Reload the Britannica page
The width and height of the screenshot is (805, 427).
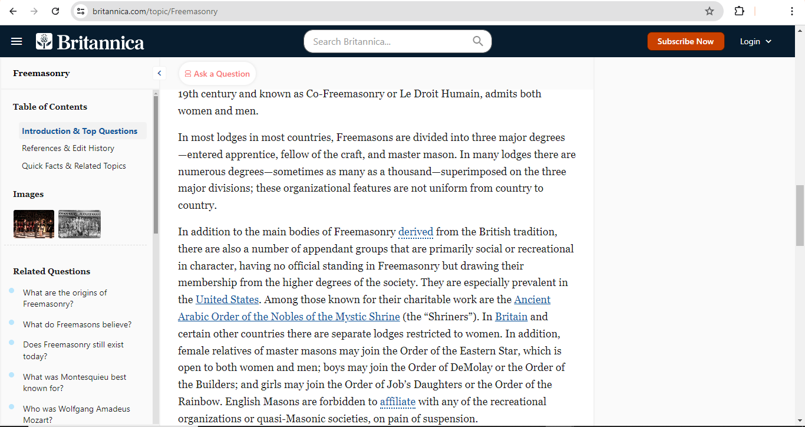[55, 11]
